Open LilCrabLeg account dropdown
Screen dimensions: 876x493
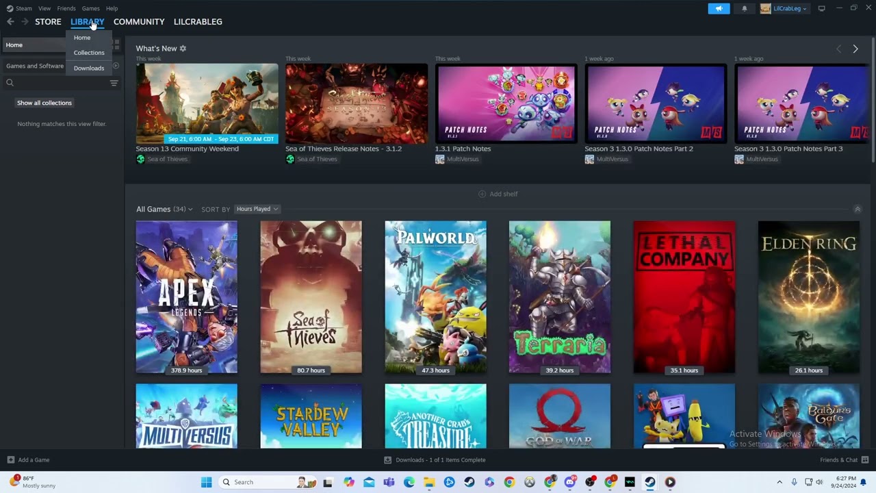coord(790,8)
